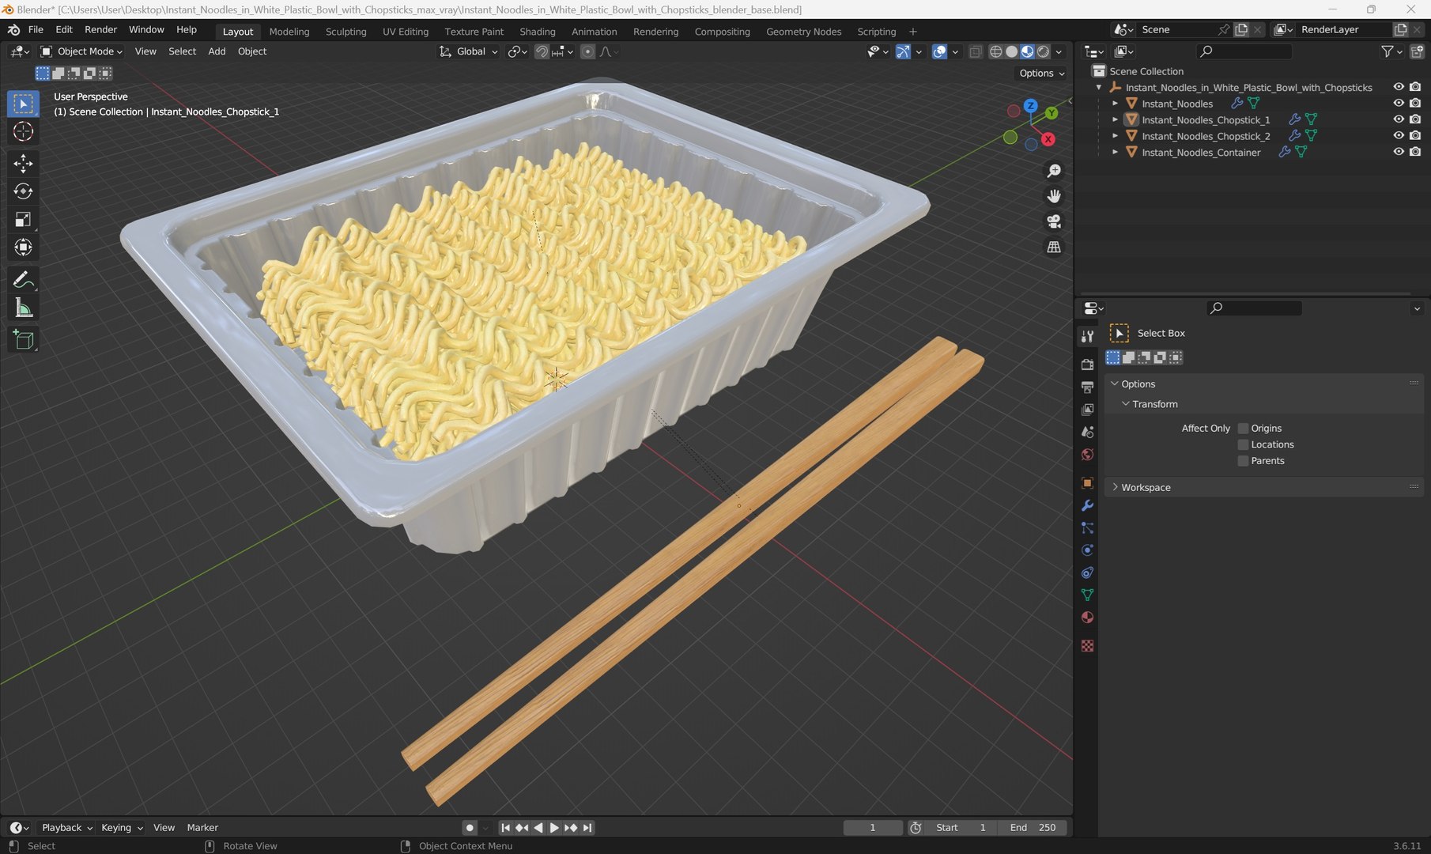Collapse the Transform subpanel
The height and width of the screenshot is (854, 1431).
[1125, 404]
